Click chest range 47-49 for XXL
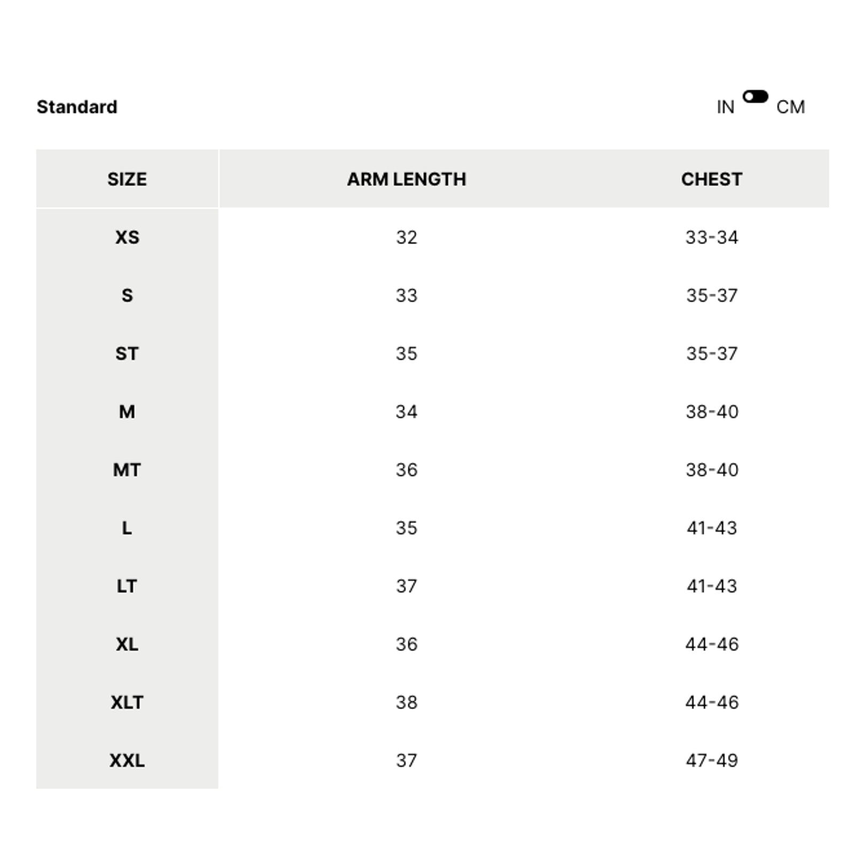Viewport: 855px width, 855px height. (x=711, y=760)
